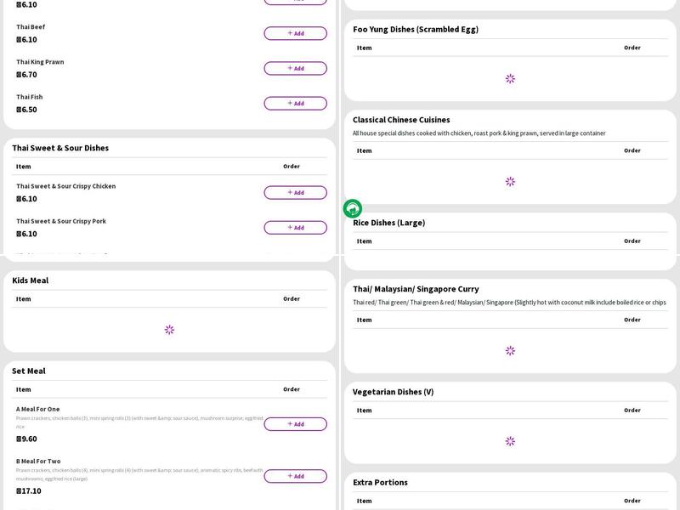Click the Foo Yung Dishes loading spinner
680x510 pixels.
point(510,79)
